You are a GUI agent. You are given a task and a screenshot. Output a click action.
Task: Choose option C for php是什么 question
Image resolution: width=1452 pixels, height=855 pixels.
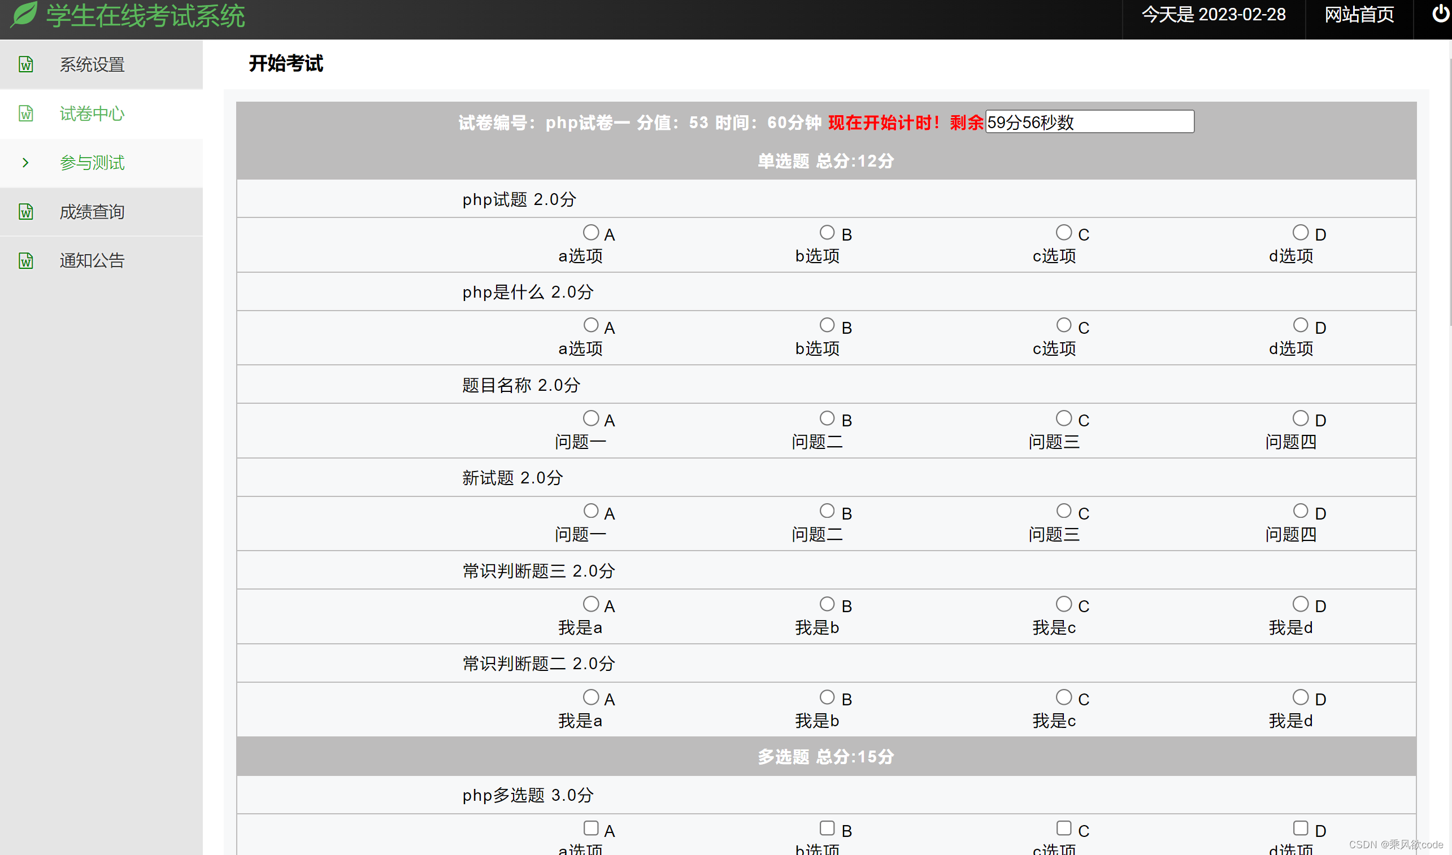[1063, 325]
